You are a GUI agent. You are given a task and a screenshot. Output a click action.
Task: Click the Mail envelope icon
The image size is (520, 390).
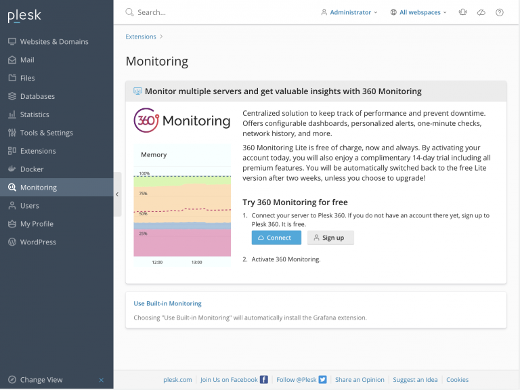point(12,60)
